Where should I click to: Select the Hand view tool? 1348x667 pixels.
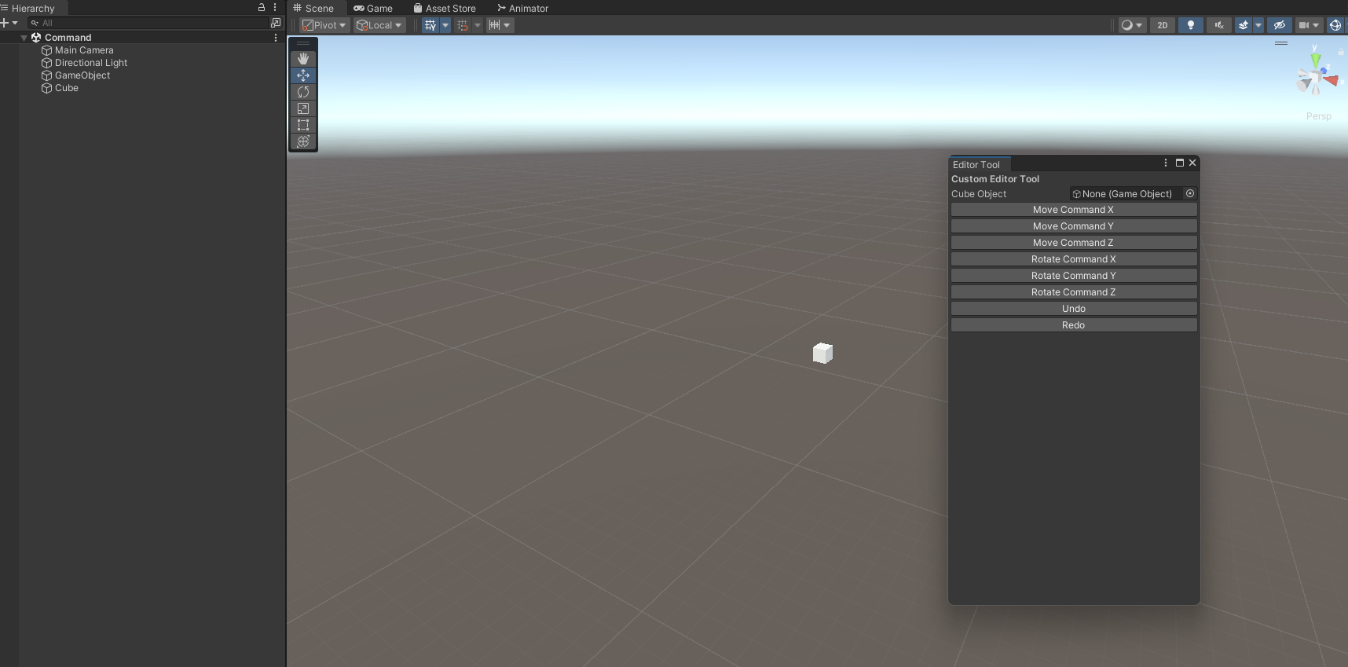[303, 59]
